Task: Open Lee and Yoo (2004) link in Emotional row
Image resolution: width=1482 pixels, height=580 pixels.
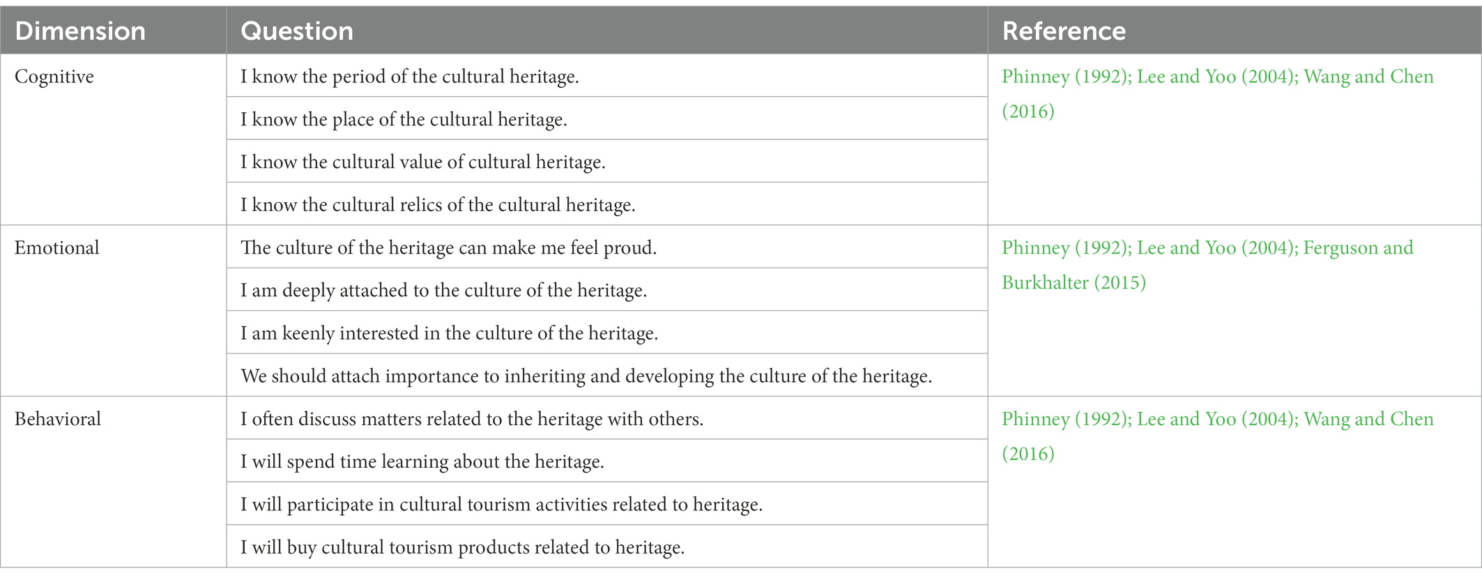Action: click(1217, 247)
